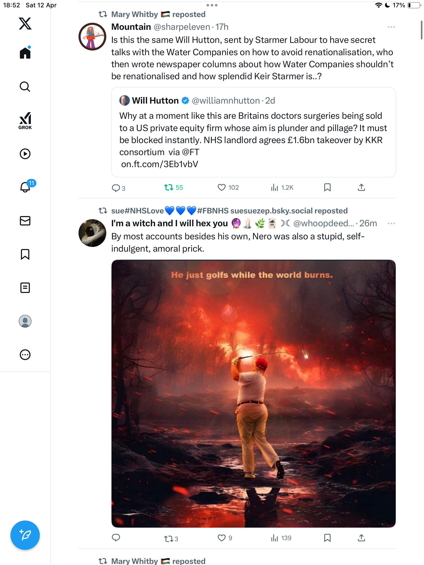This screenshot has height=565, width=424.
Task: Tap the blue compose post button
Action: point(25,535)
